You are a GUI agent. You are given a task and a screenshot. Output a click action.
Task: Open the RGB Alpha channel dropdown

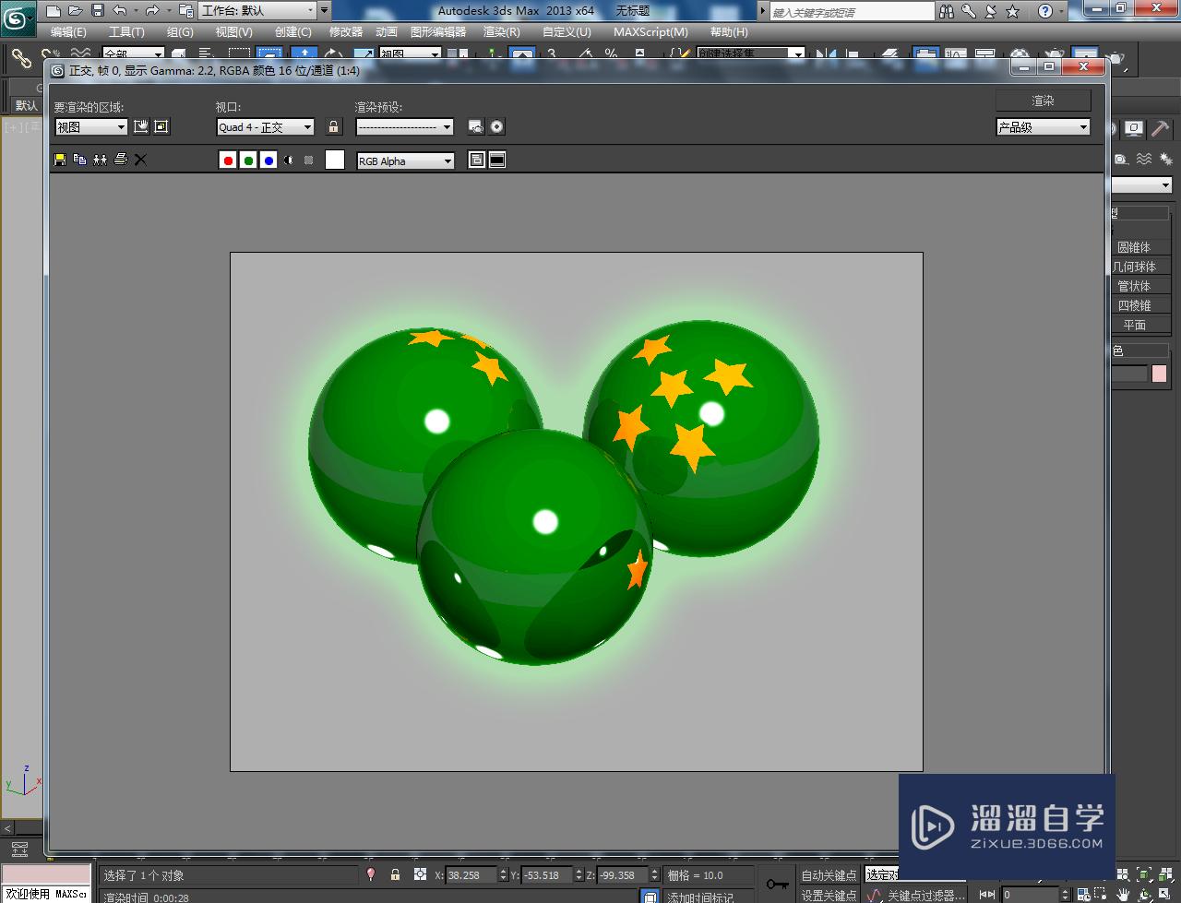(405, 160)
